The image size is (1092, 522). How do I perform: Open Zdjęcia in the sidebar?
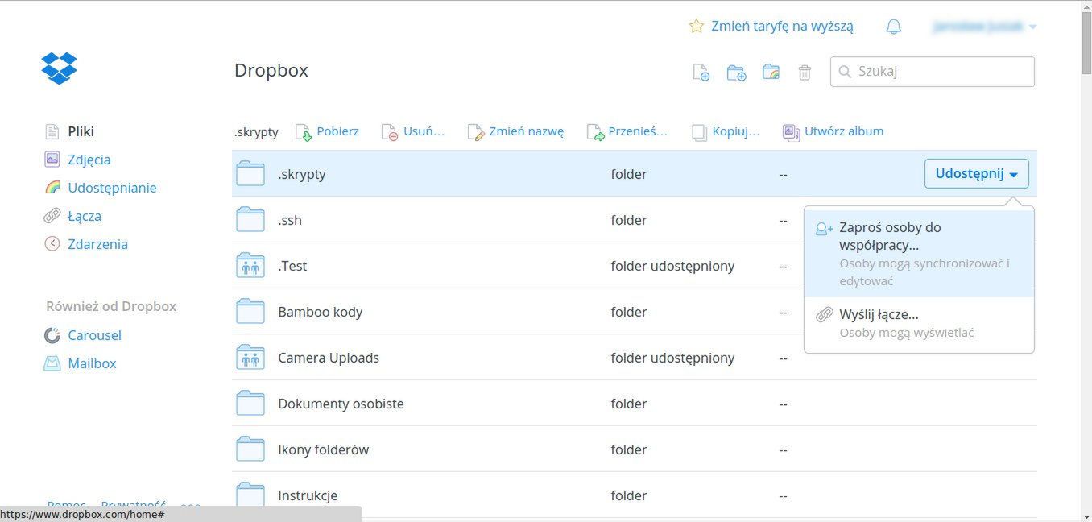tap(89, 159)
